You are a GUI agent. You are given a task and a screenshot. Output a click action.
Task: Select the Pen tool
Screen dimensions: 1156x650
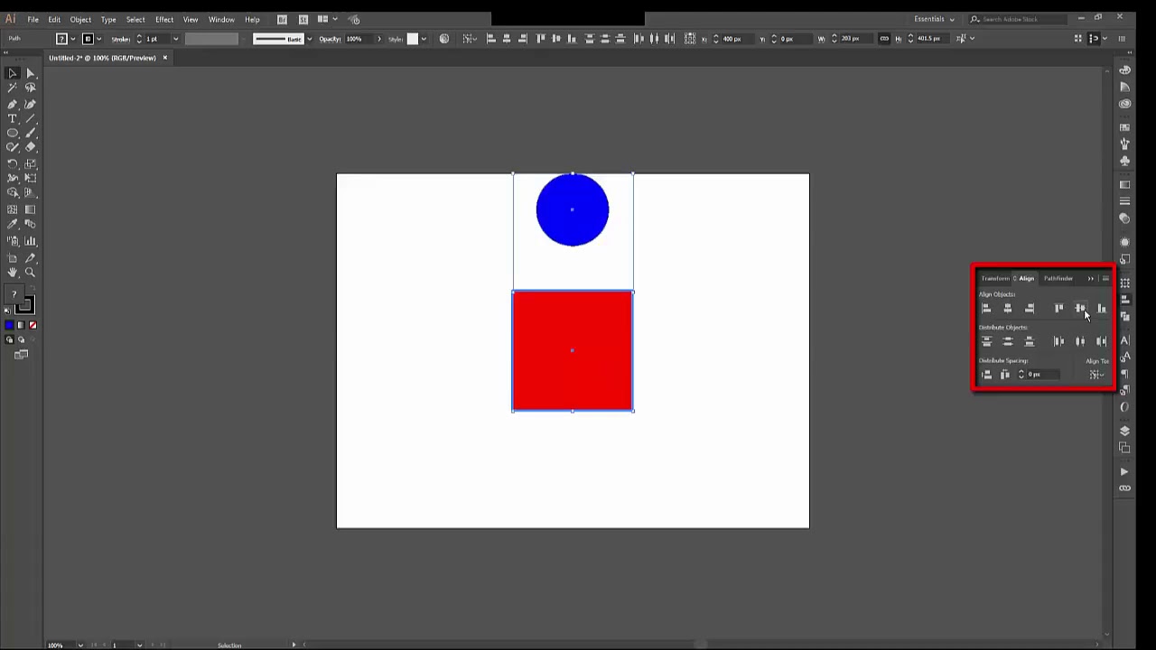(x=13, y=104)
